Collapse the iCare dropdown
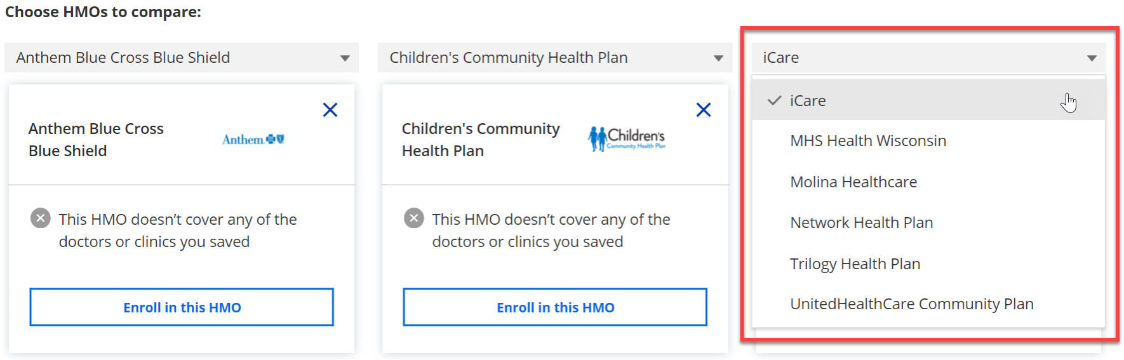This screenshot has width=1124, height=360. 928,58
